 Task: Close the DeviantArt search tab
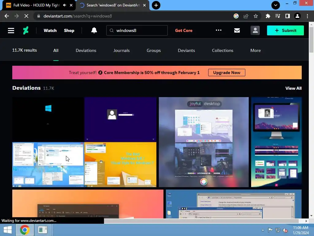[144, 5]
